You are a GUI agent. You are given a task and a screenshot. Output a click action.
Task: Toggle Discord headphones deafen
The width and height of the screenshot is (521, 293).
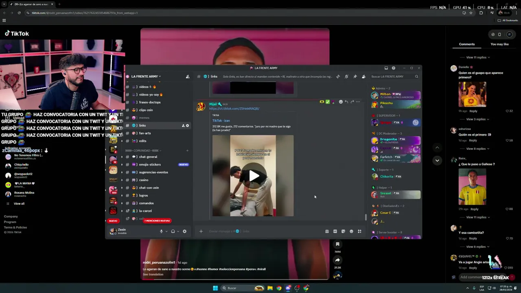point(173,231)
